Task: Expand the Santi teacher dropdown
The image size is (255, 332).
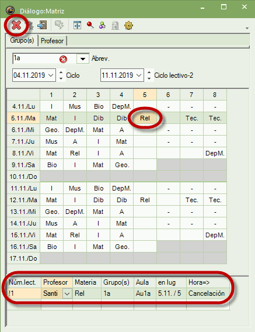Action: point(67,293)
